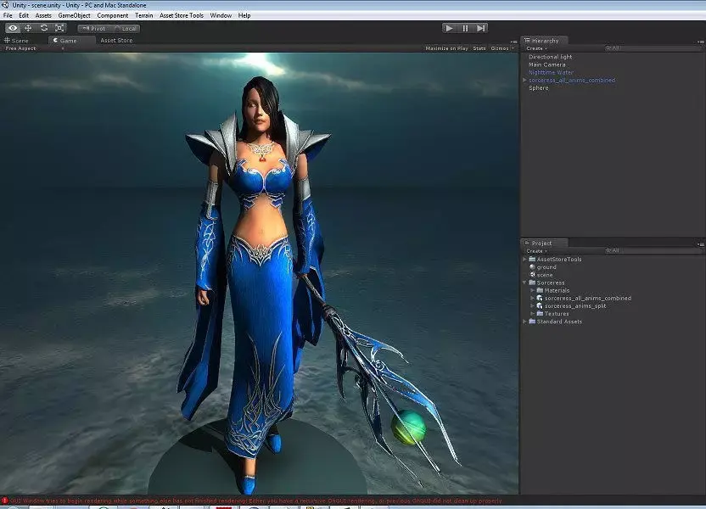This screenshot has height=509, width=706.
Task: Click the Pause button
Action: point(465,28)
